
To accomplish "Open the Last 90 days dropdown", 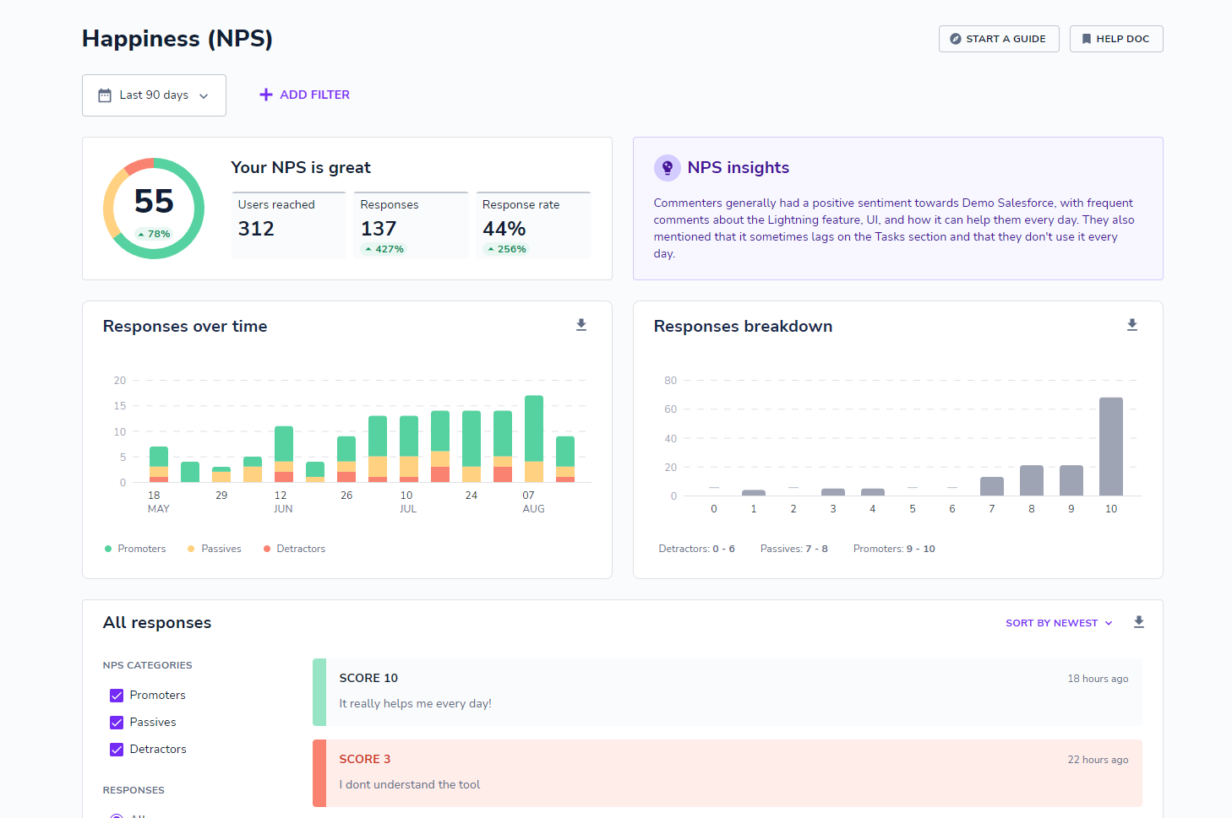I will click(154, 95).
